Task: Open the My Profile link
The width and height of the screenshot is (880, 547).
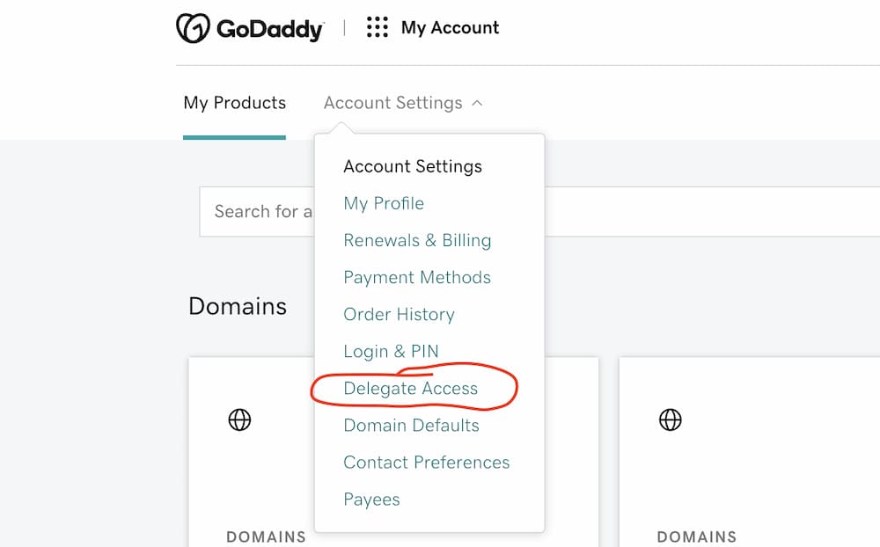Action: coord(384,204)
